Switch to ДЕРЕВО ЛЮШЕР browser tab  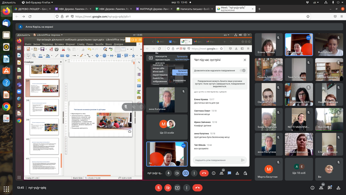[33, 9]
